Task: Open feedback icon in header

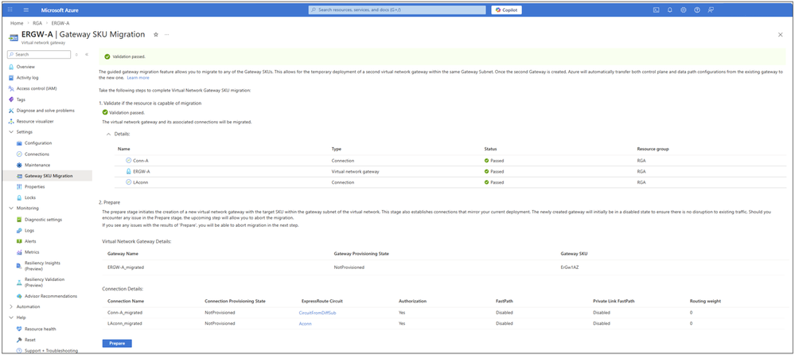Action: coord(711,10)
